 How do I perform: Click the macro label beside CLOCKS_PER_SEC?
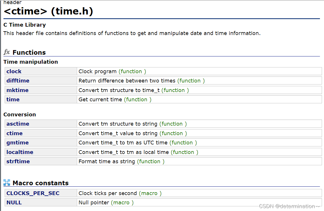pyautogui.click(x=150, y=193)
